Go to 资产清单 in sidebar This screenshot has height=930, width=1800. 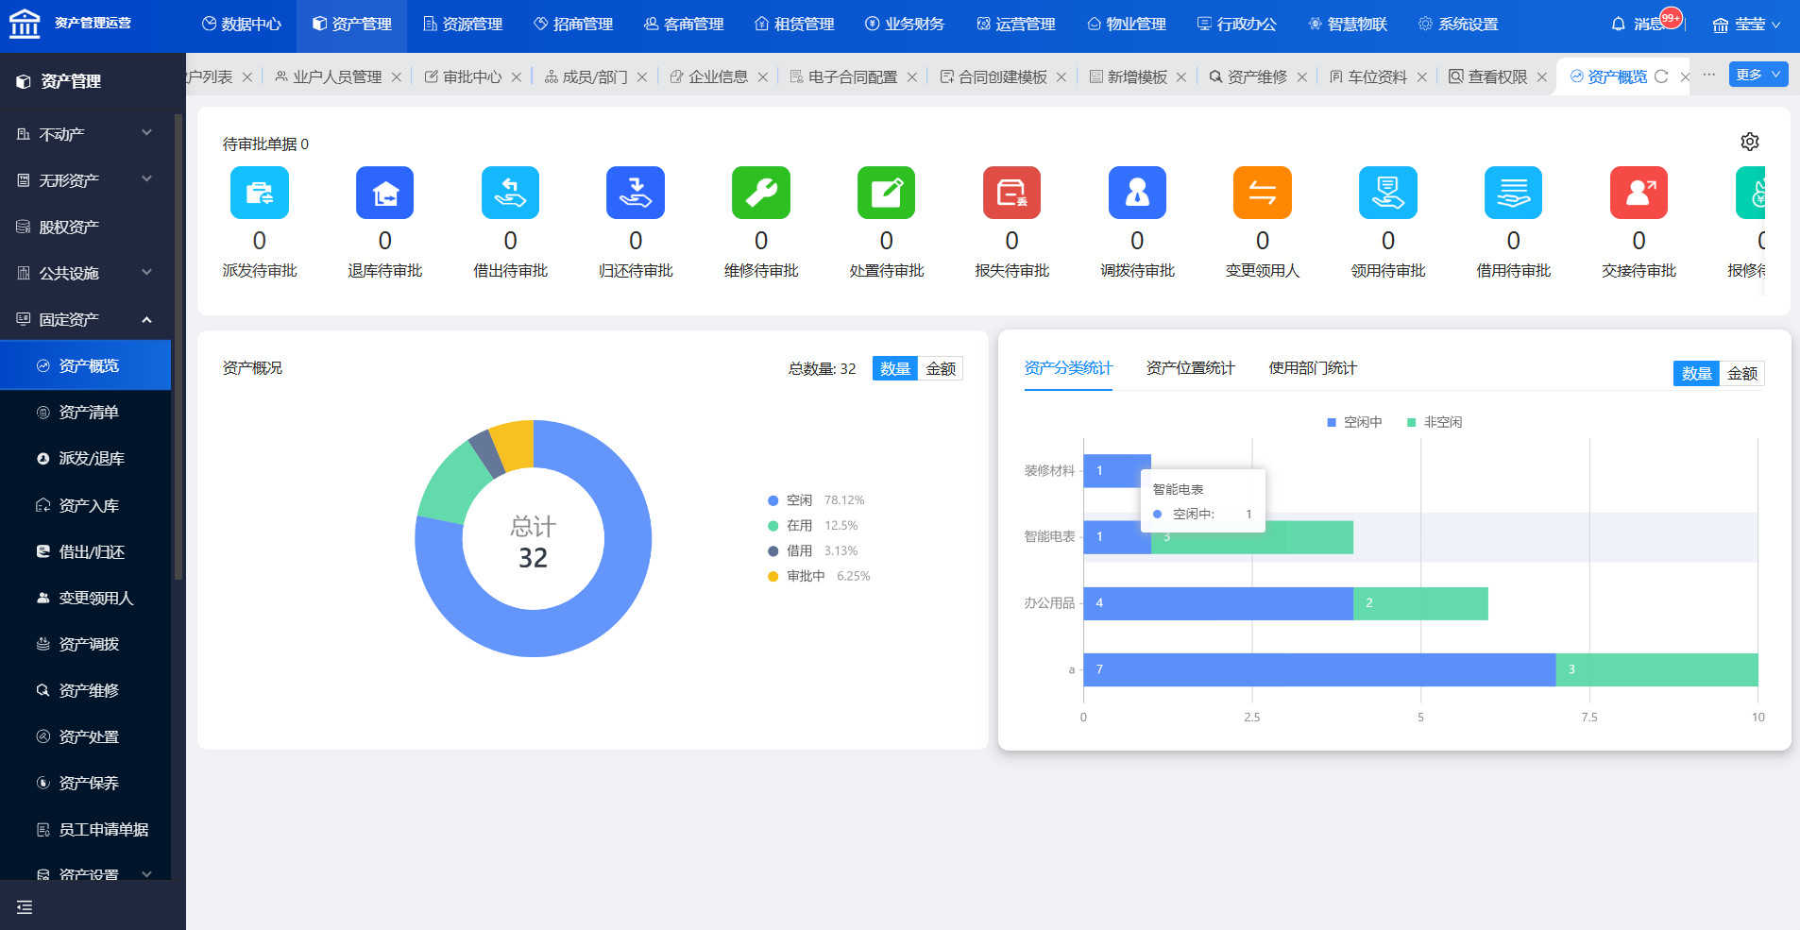click(88, 412)
